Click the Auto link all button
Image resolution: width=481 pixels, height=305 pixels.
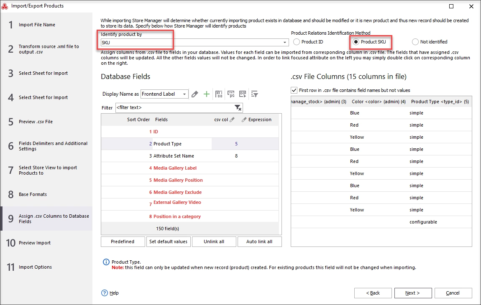pos(259,241)
